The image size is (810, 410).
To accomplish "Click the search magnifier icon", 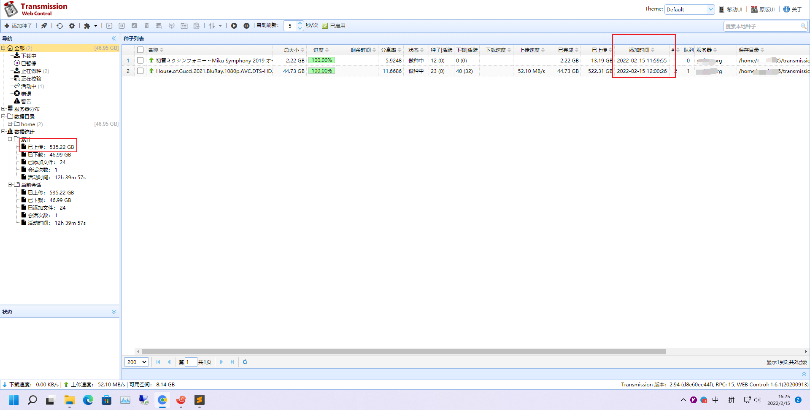I will [x=804, y=26].
